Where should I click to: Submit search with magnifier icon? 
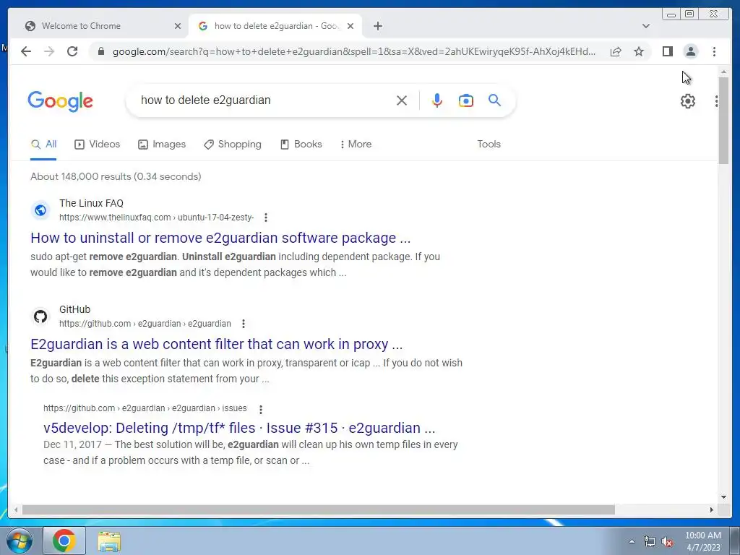click(494, 100)
